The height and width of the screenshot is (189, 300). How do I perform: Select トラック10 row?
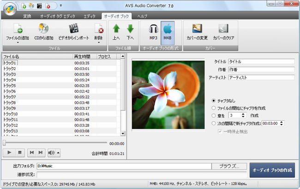click(x=61, y=114)
